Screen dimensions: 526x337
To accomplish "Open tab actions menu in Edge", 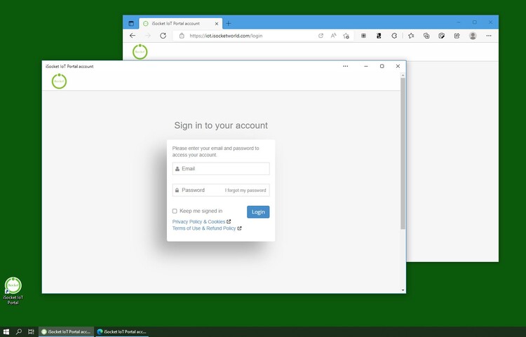I will pyautogui.click(x=131, y=23).
